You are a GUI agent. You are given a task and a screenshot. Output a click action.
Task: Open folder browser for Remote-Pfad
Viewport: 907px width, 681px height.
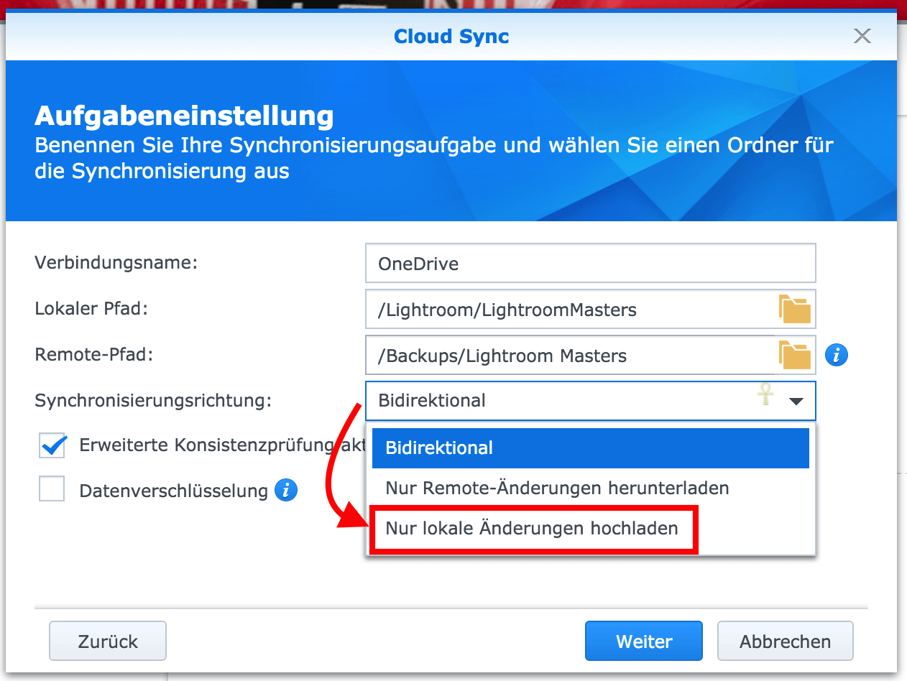(794, 355)
